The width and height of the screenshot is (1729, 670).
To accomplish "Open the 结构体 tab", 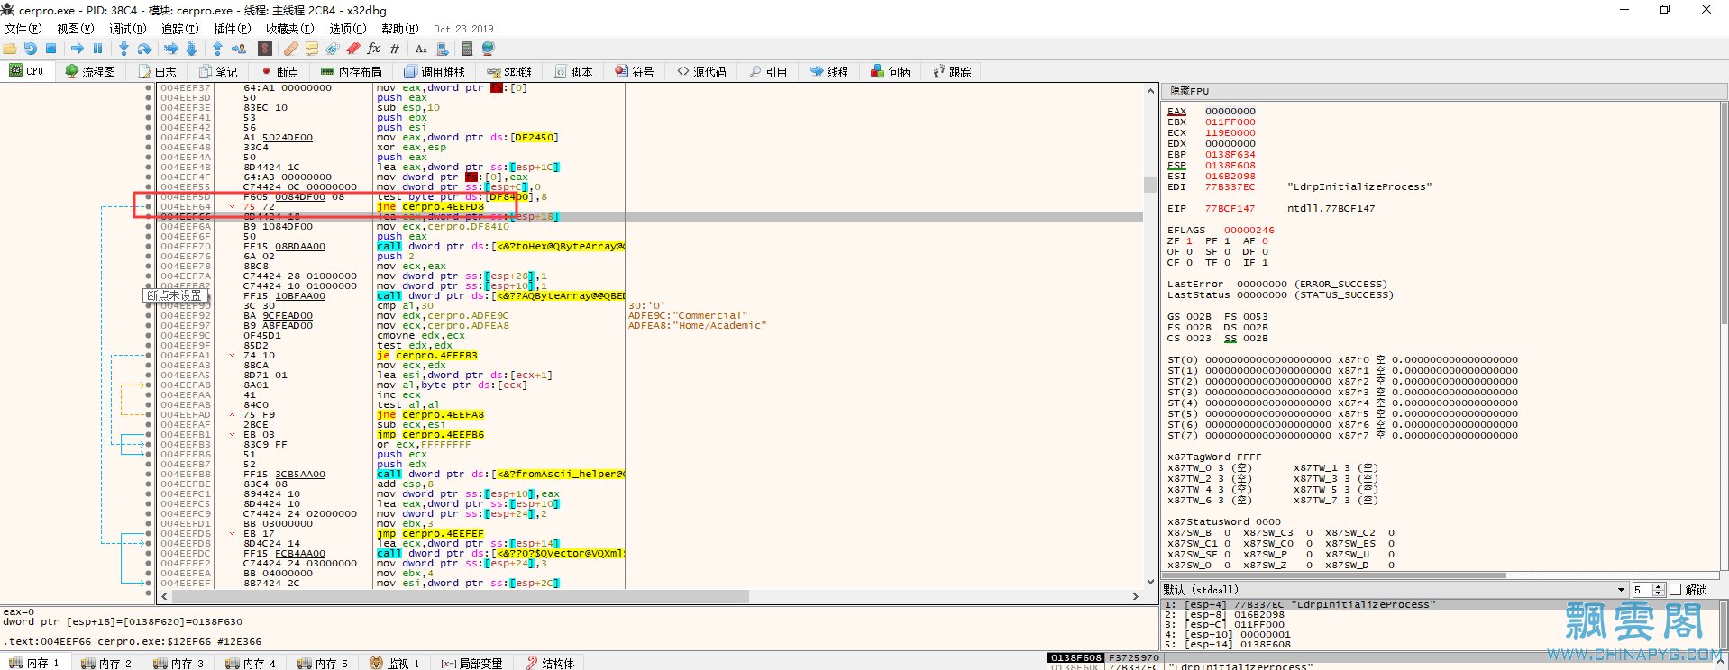I will 550,663.
